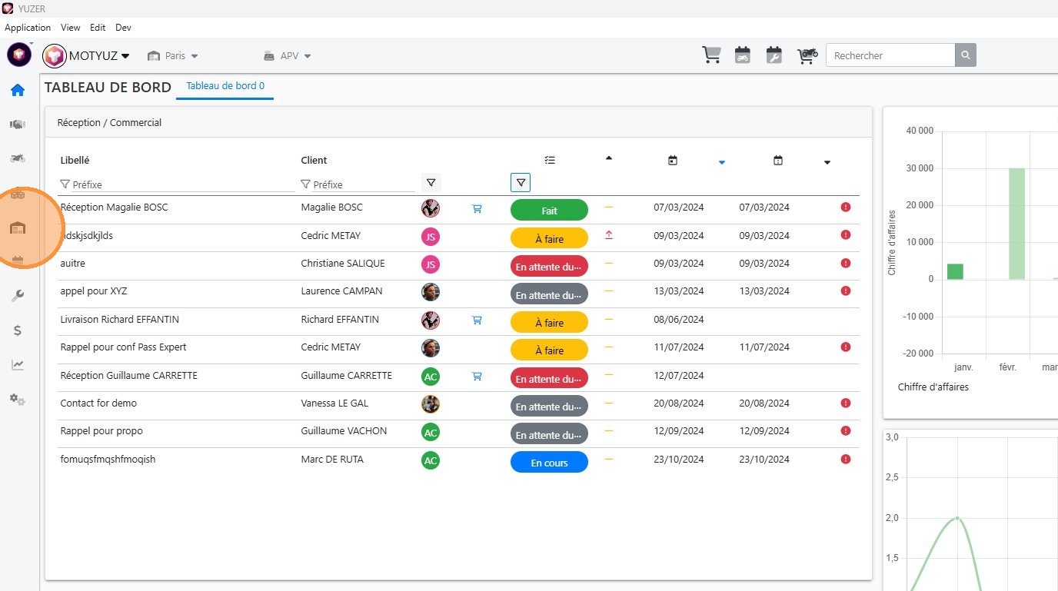Expand the Paris site dropdown
Viewport: 1058px width, 591px height.
174,56
